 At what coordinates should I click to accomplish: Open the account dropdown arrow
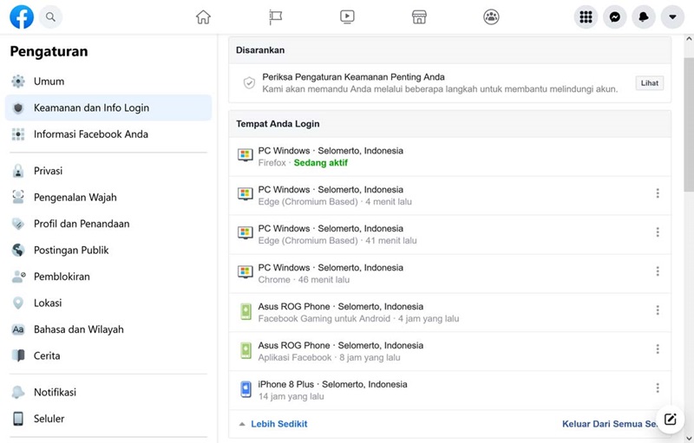(x=672, y=17)
